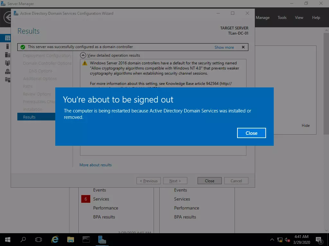329x246 pixels.
Task: Launch Internet Explorer from the taskbar
Action: coord(55,240)
